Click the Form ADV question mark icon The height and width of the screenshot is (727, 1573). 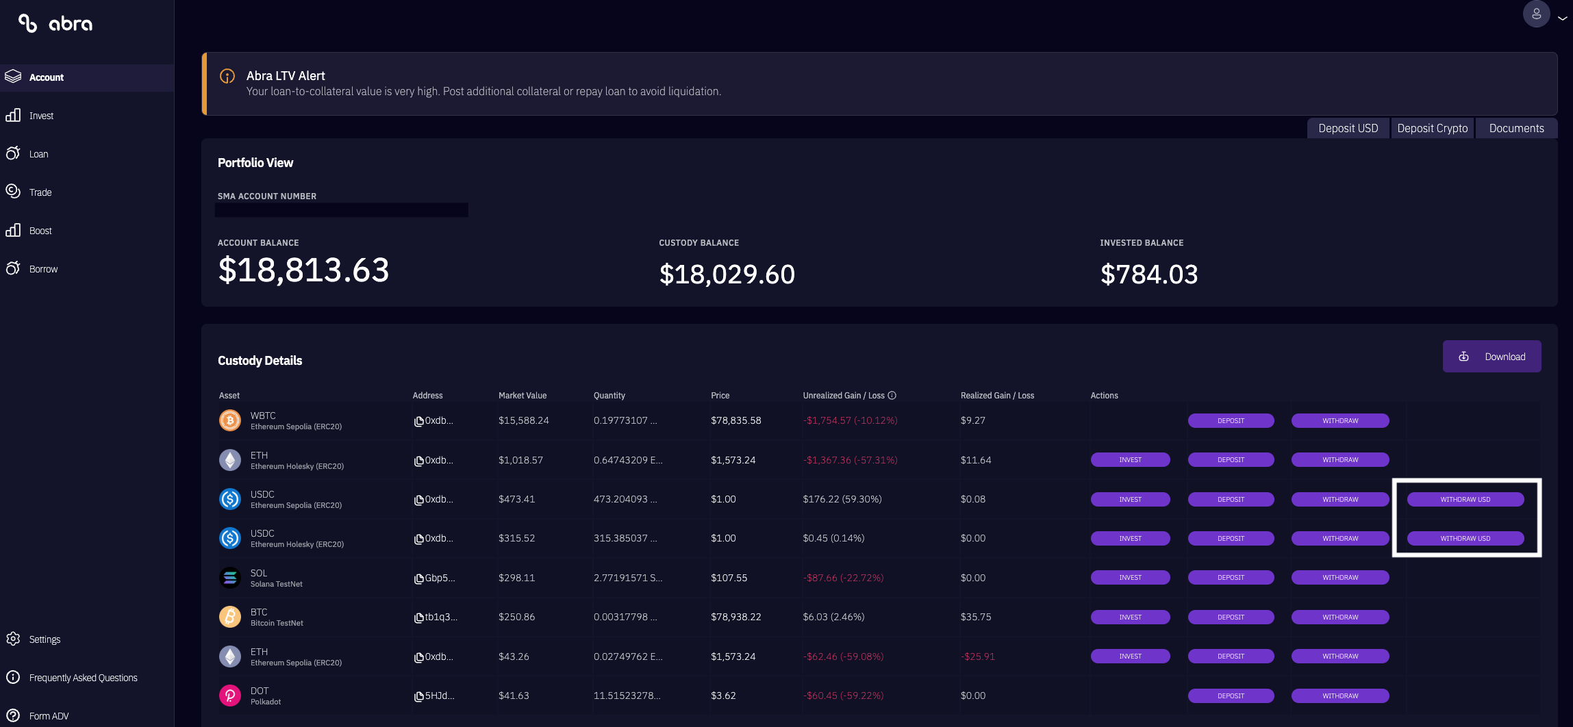point(13,715)
